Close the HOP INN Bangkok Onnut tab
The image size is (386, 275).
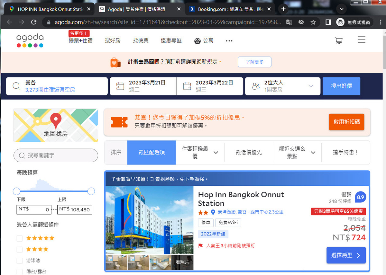(89, 9)
